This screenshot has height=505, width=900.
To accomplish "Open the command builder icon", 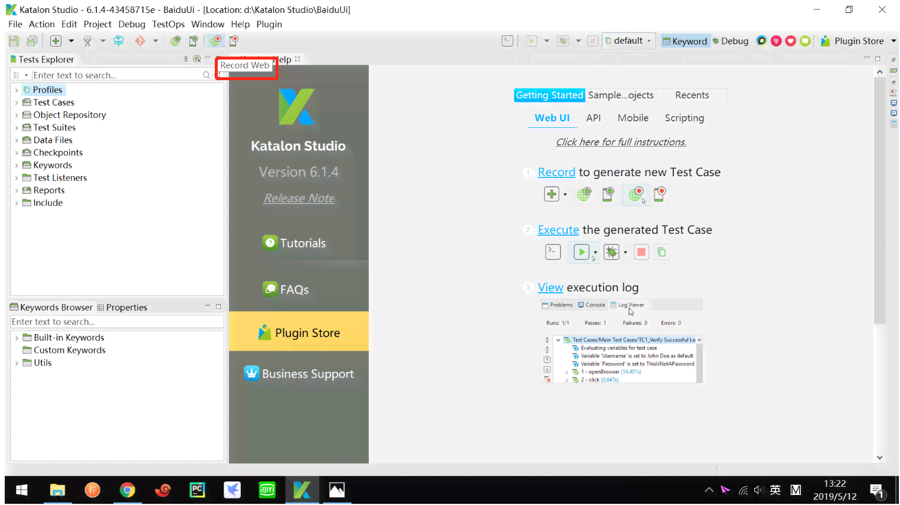I will (x=508, y=41).
